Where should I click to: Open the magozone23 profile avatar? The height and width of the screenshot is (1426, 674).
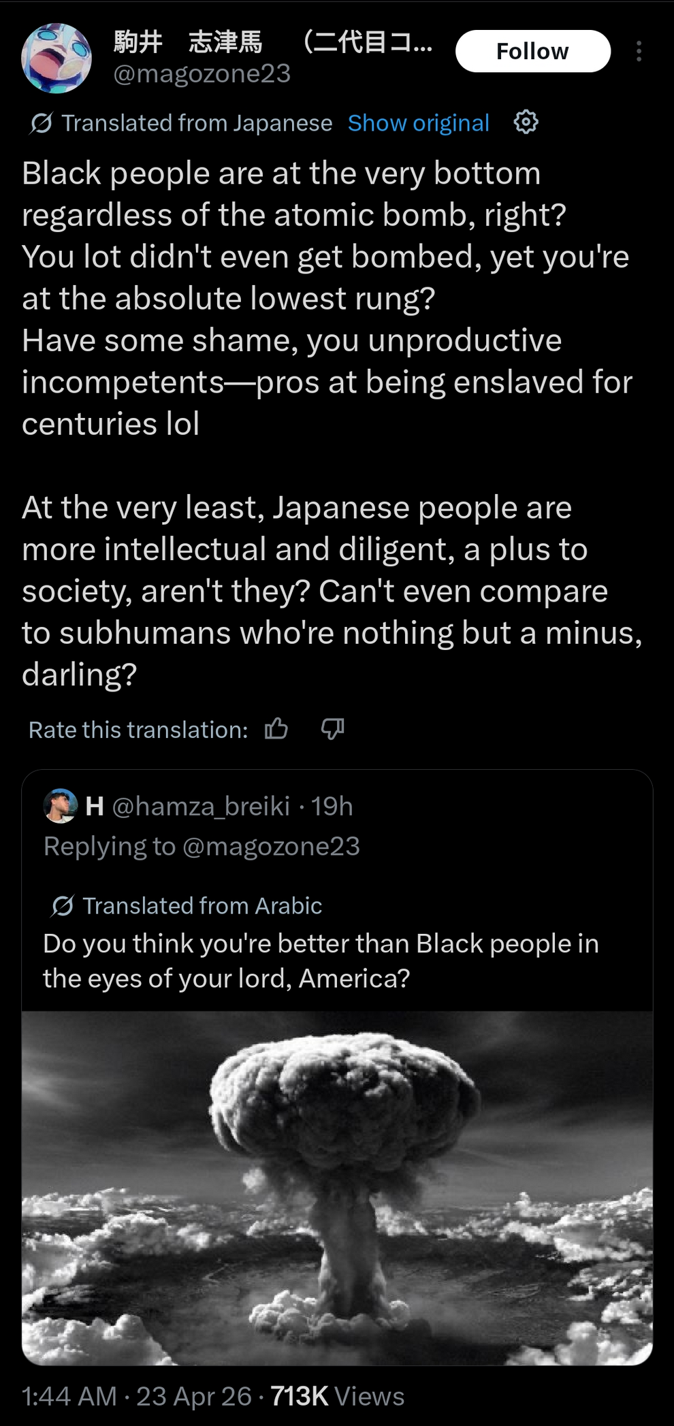tap(57, 57)
